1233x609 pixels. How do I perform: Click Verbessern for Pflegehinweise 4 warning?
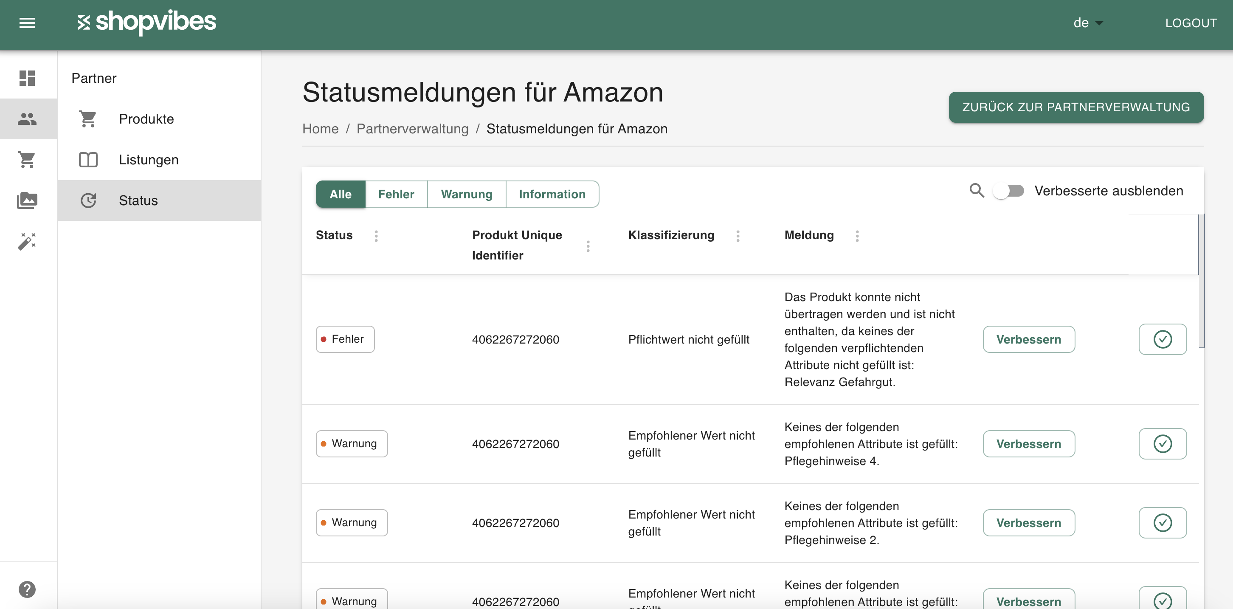(1029, 443)
